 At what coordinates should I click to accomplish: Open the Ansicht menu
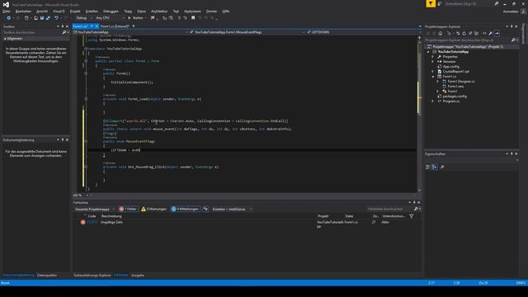click(42, 11)
